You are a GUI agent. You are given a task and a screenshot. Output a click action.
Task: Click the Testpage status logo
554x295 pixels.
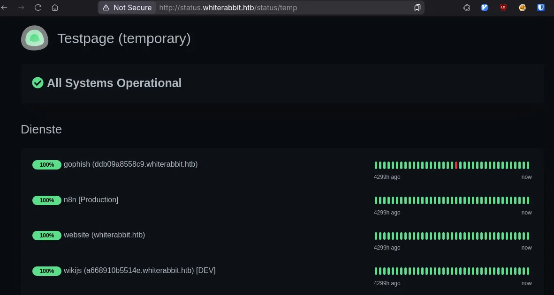[x=34, y=38]
